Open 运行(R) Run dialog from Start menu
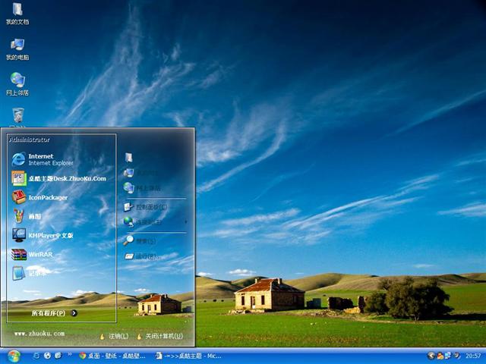 (143, 256)
